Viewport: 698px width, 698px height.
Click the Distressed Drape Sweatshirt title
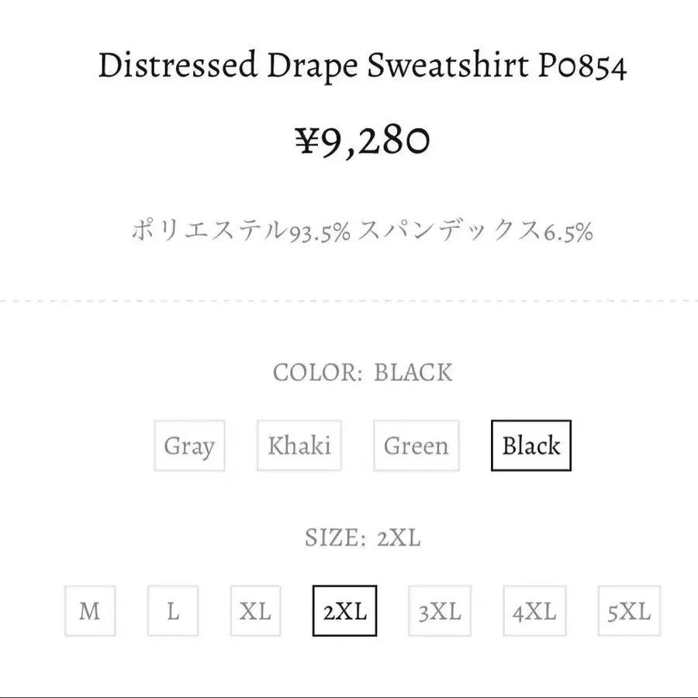click(x=361, y=67)
